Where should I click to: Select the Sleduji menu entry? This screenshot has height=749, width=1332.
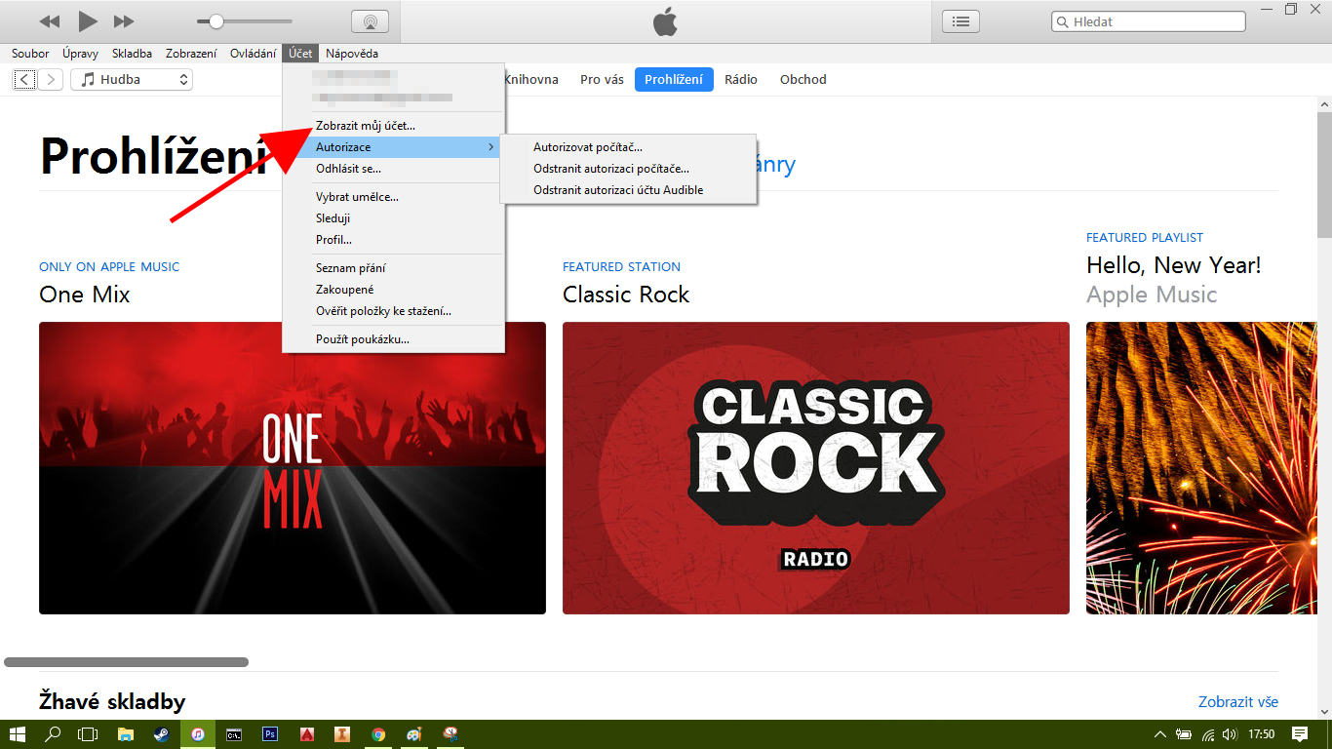[393, 218]
